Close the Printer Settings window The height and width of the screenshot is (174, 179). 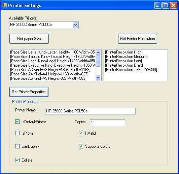click(173, 5)
